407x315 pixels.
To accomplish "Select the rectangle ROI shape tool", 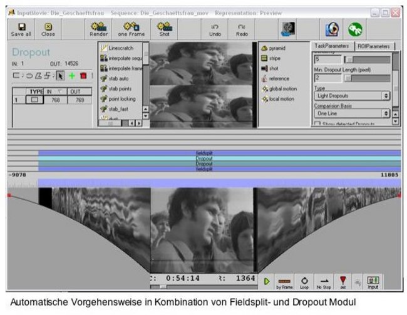I will [16, 76].
